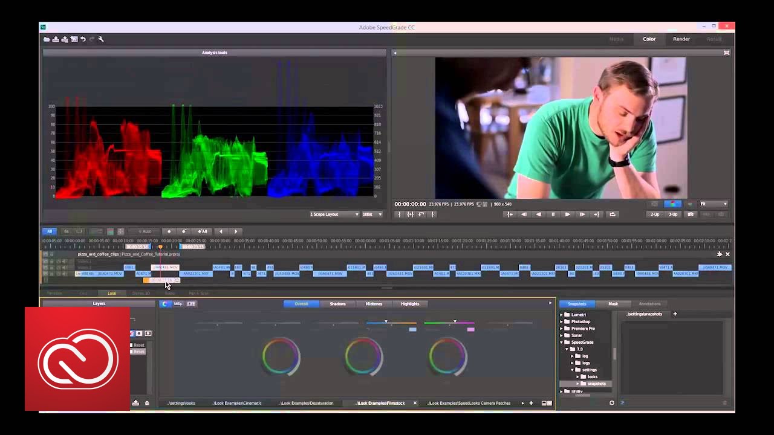Open the Look panel tab
774x435 pixels.
click(x=112, y=294)
